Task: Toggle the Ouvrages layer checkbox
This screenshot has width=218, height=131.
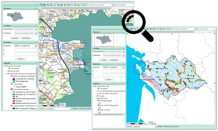Action: [98, 96]
